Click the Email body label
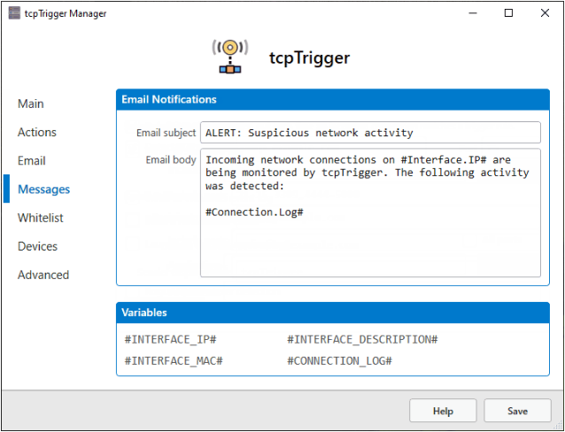The height and width of the screenshot is (432, 565). (x=171, y=159)
